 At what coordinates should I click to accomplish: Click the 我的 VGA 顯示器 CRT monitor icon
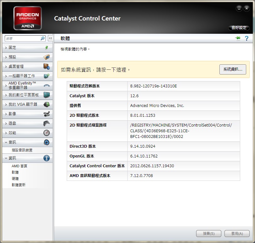pos(47,104)
